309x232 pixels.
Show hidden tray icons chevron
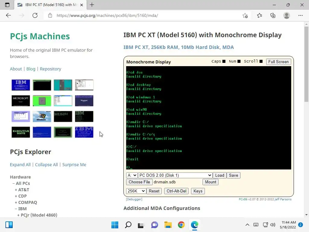(x=247, y=225)
